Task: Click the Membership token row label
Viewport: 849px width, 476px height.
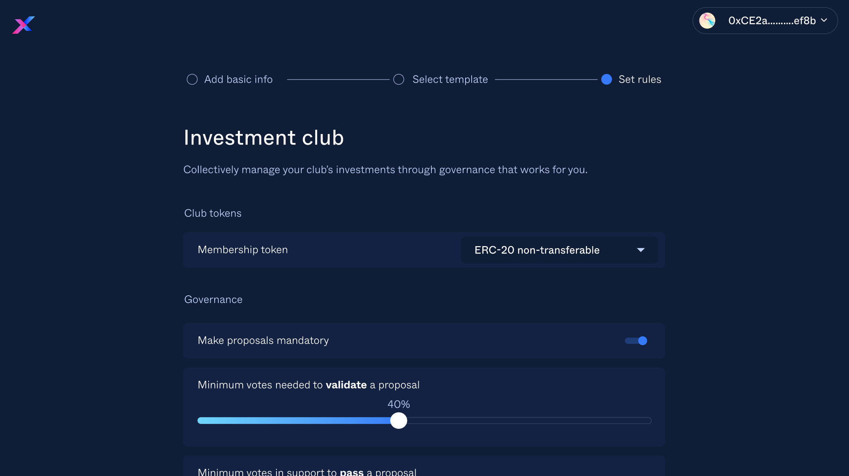Action: click(242, 250)
